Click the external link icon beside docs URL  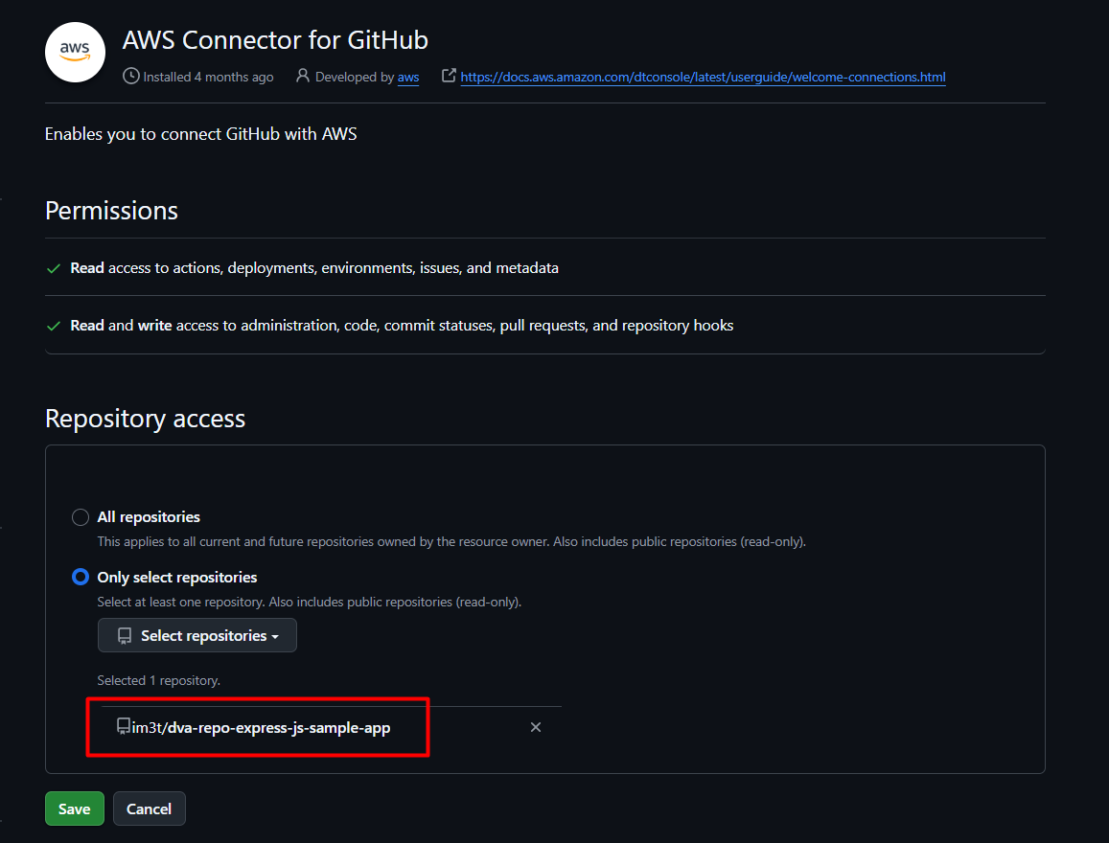click(x=449, y=76)
